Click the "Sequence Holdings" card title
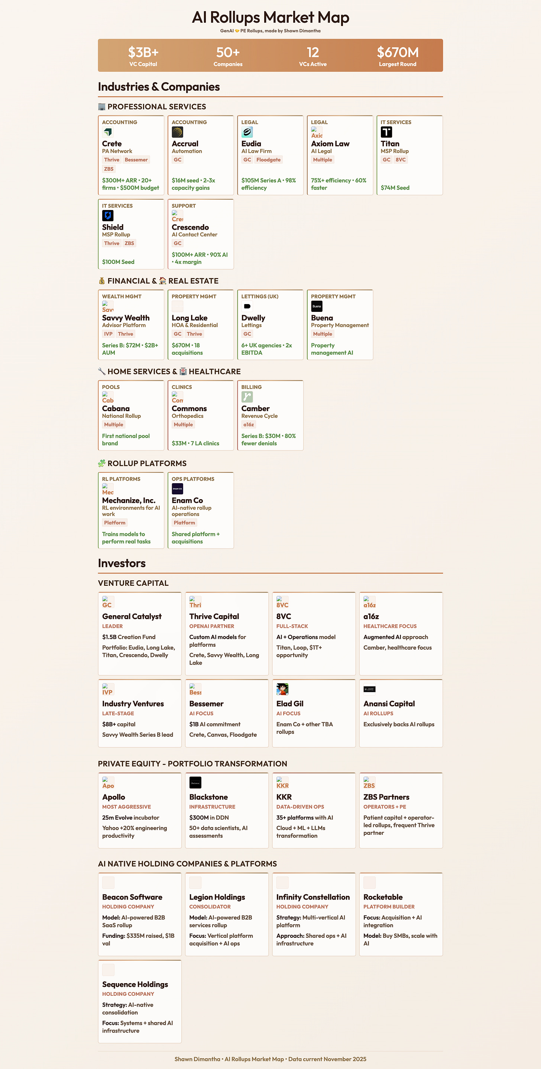Screen dimensions: 541x1069 tap(135, 984)
